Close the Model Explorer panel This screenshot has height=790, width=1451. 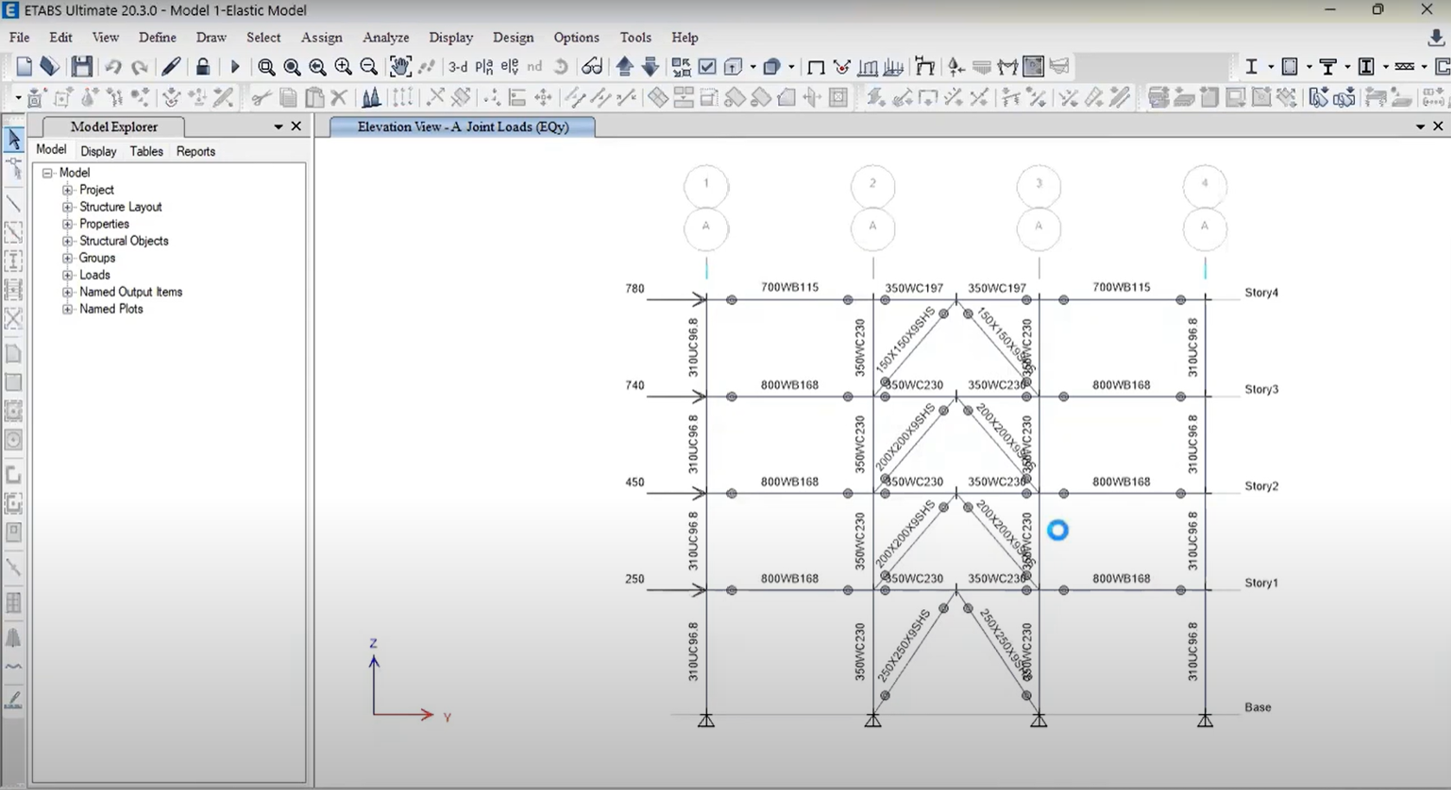click(x=297, y=126)
